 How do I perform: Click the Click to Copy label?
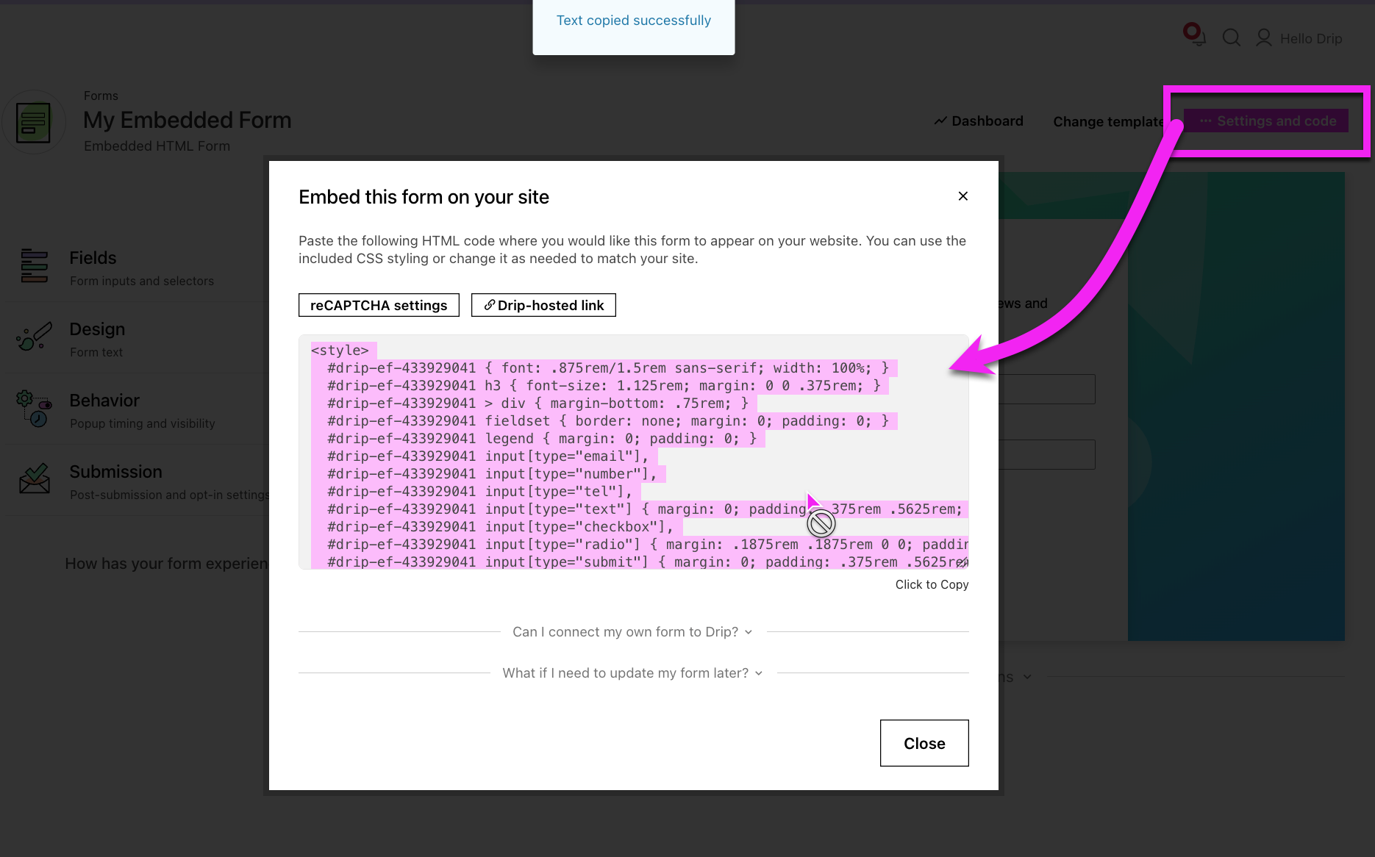[932, 584]
